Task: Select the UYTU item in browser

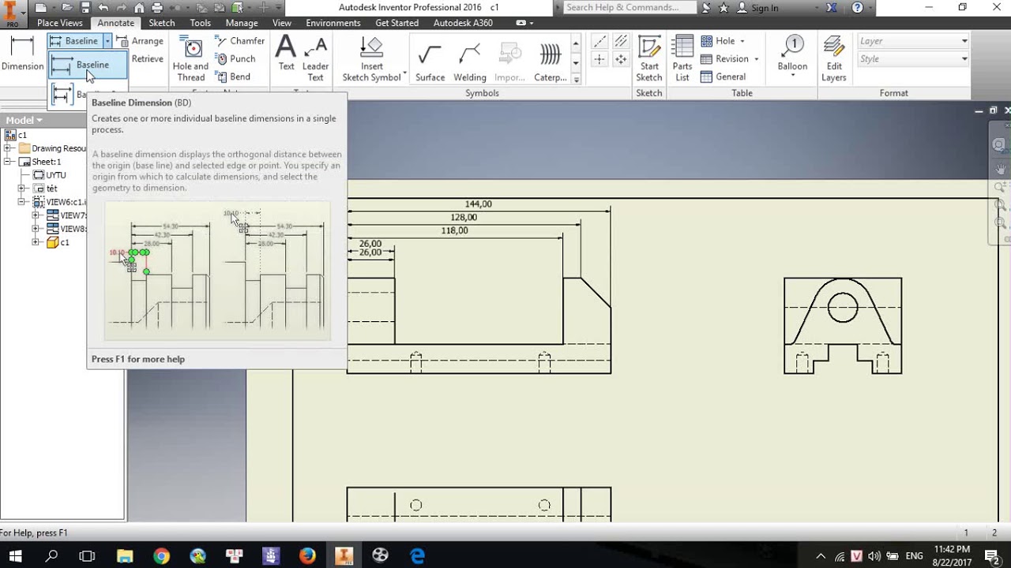Action: [50, 175]
